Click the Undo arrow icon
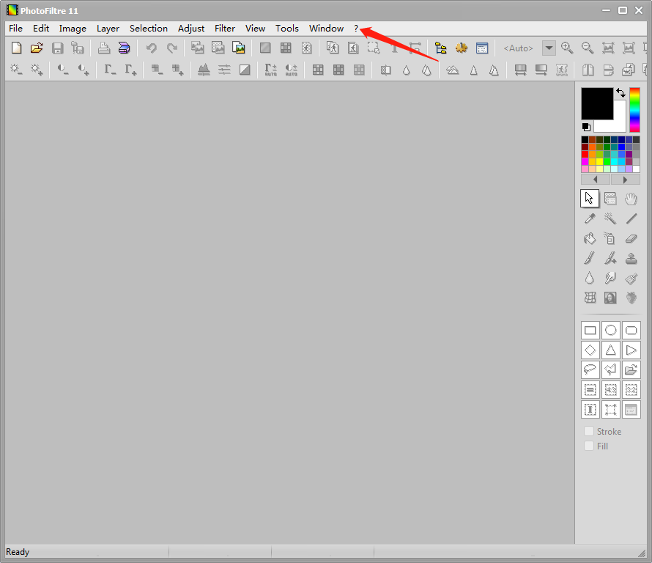 pyautogui.click(x=152, y=48)
